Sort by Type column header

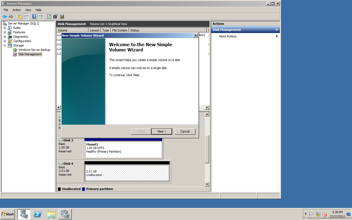tap(106, 30)
